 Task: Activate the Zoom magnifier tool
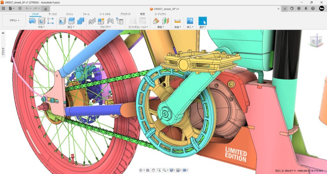tap(159, 170)
